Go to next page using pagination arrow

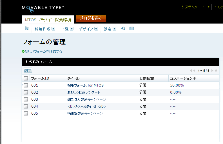tap(212, 71)
